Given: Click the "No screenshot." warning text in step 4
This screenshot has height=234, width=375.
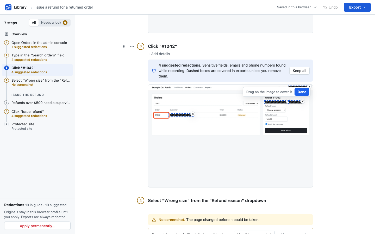Looking at the screenshot, I should (172, 220).
